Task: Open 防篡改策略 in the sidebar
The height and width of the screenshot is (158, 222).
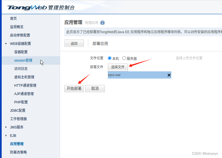Action: click(x=18, y=152)
